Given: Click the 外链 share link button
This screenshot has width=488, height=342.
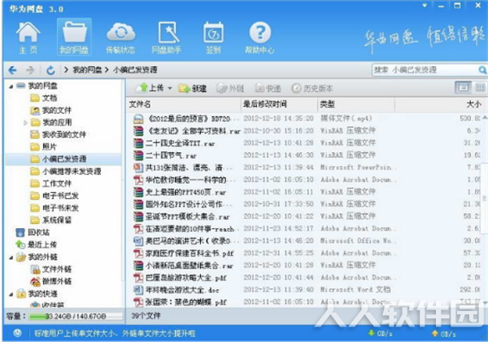Looking at the screenshot, I should (x=230, y=89).
